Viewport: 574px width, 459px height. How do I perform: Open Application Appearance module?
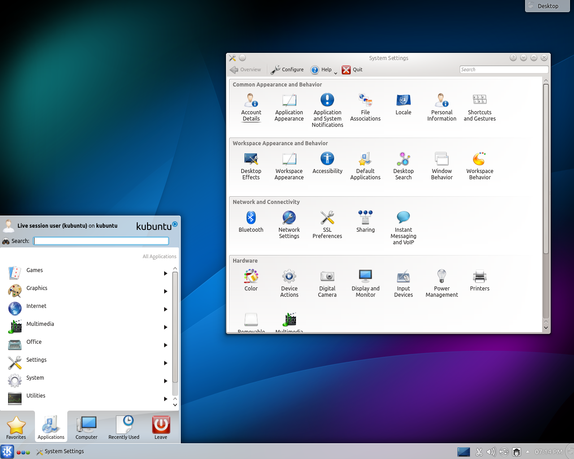[x=289, y=108]
